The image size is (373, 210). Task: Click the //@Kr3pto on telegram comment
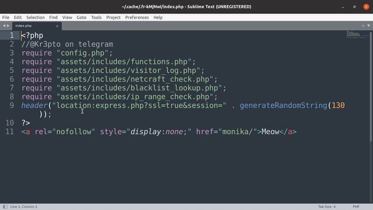click(x=68, y=44)
